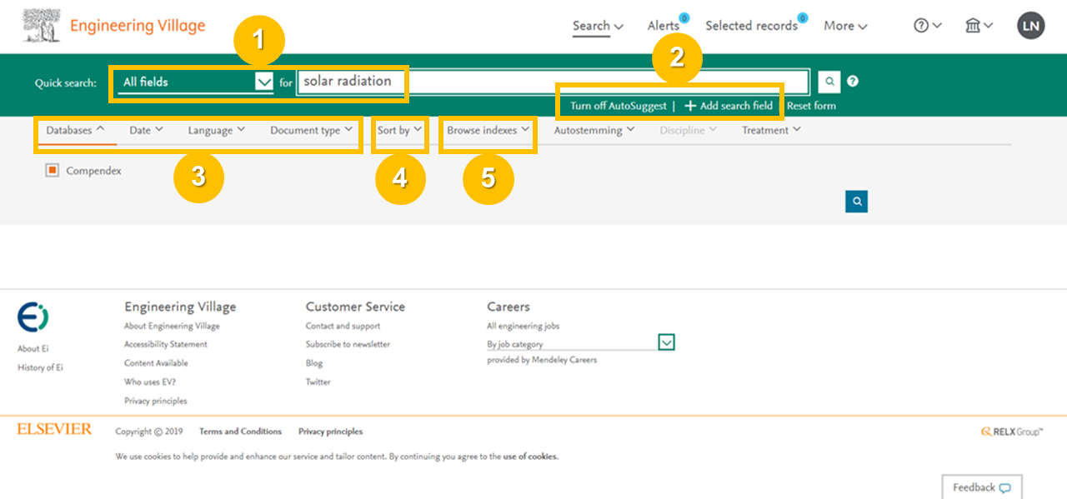
Task: Click the Ei logo in the footer
Action: [x=33, y=317]
